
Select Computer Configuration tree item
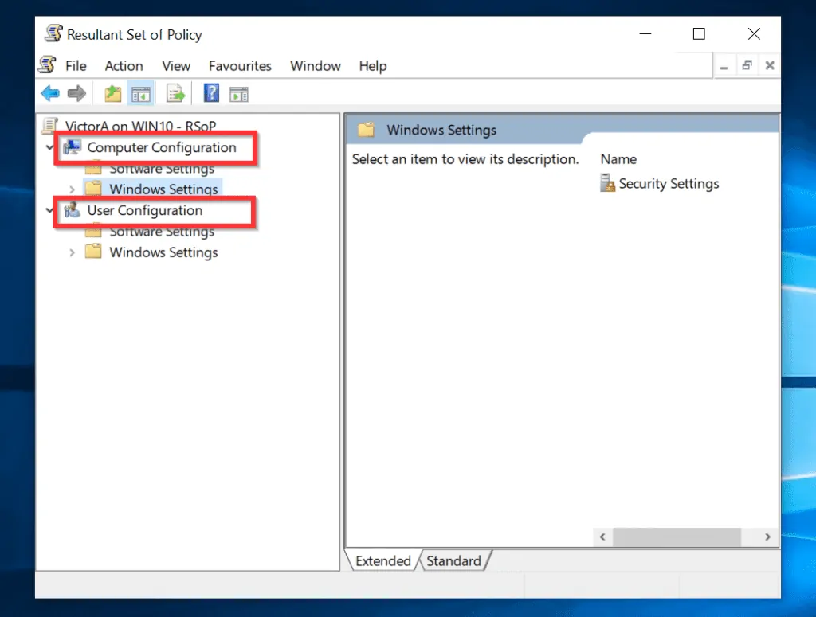click(x=161, y=147)
